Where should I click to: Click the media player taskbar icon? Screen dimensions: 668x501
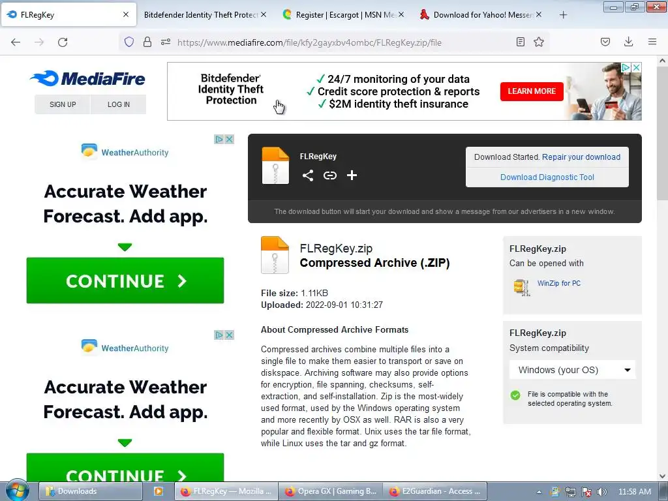coord(159,491)
